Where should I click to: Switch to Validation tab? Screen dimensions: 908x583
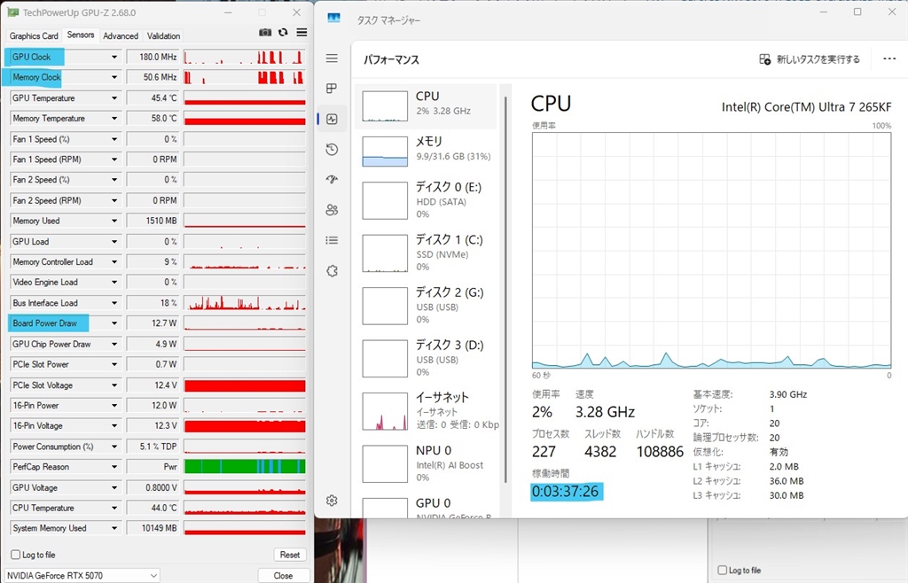(x=163, y=35)
